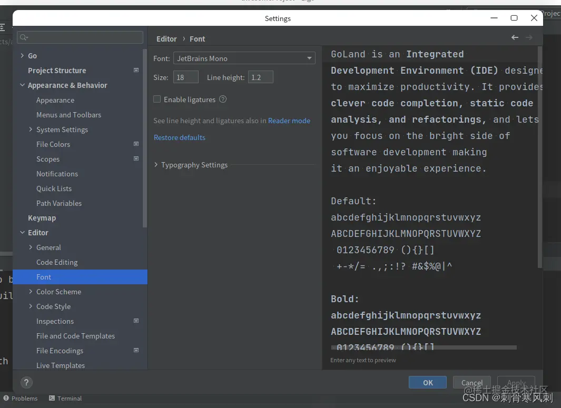
Task: Click the project-level icon beside Inspections
Action: (136, 321)
